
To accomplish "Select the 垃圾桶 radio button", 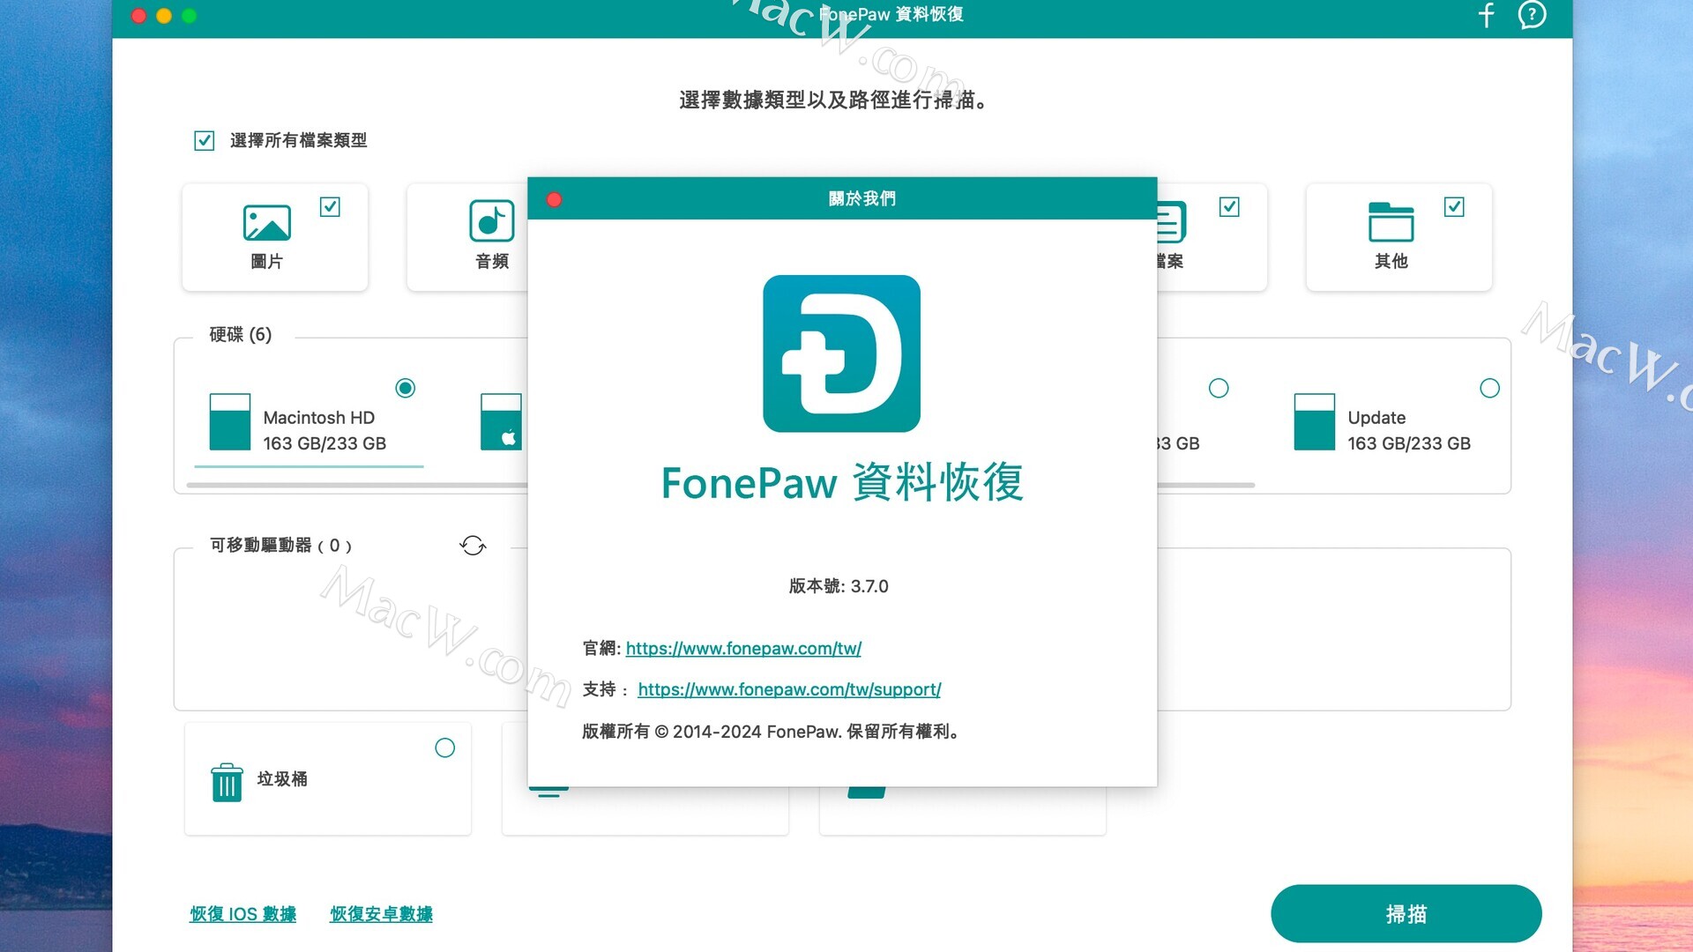I will 445,747.
